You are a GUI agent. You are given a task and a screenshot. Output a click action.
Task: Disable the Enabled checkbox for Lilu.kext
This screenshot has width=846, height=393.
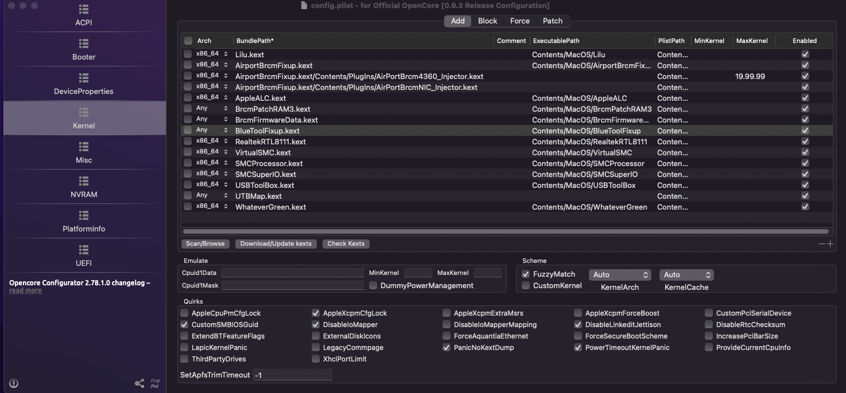tap(805, 54)
